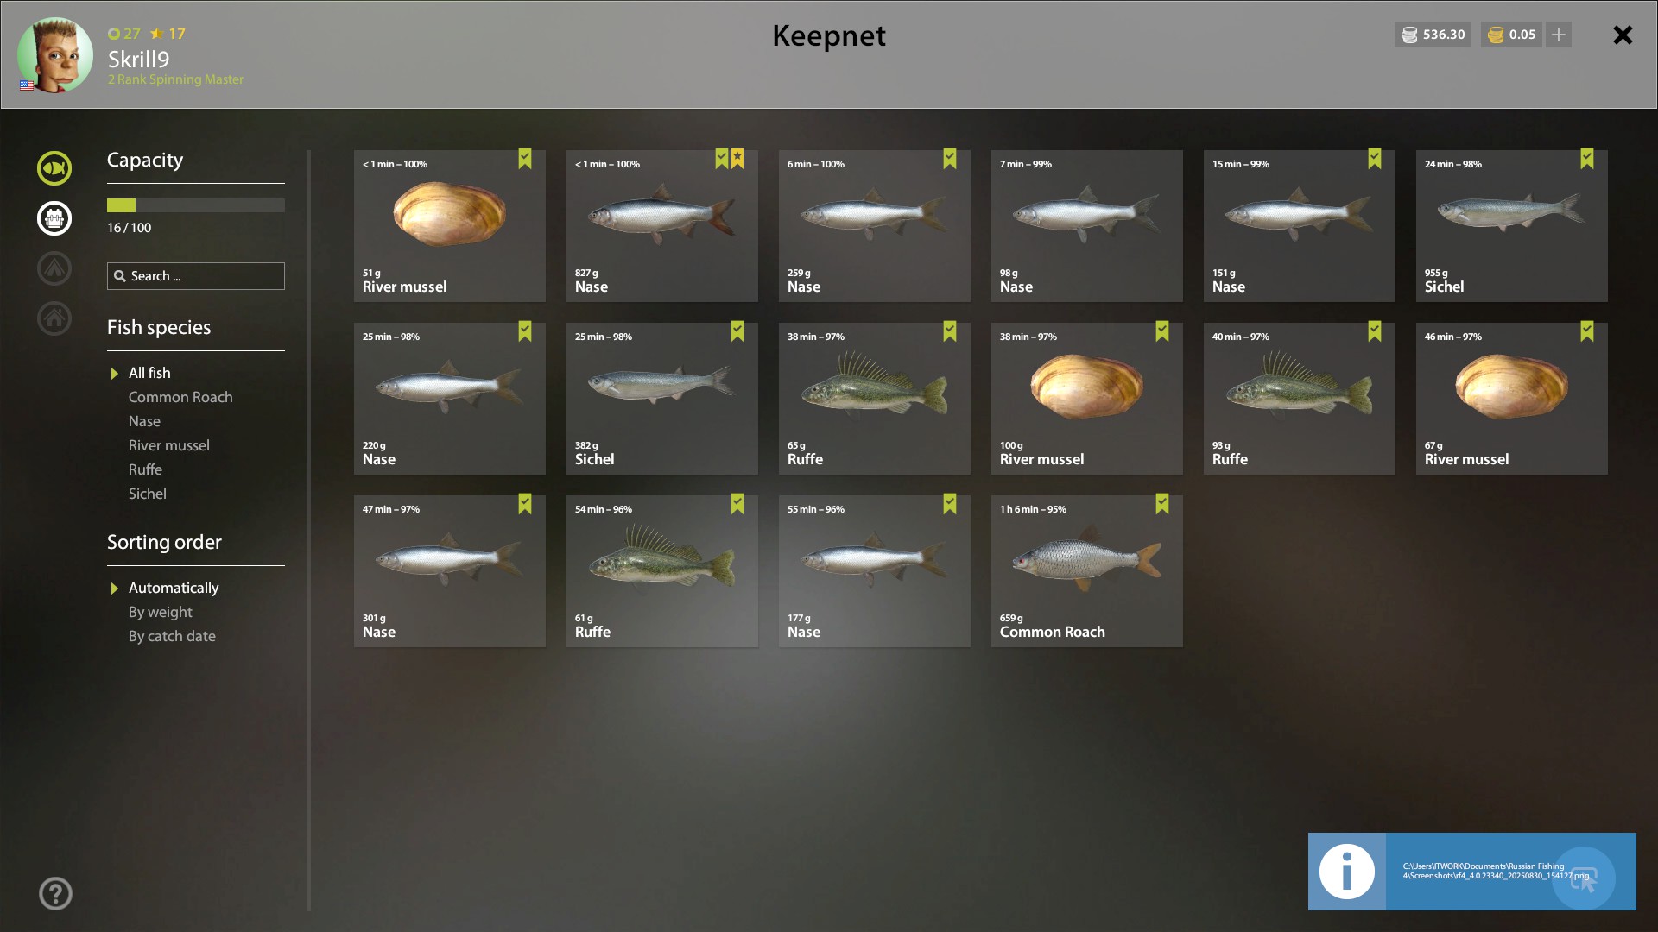Click the plus icon to add gold
Screen dimensions: 1658x932
point(1559,35)
